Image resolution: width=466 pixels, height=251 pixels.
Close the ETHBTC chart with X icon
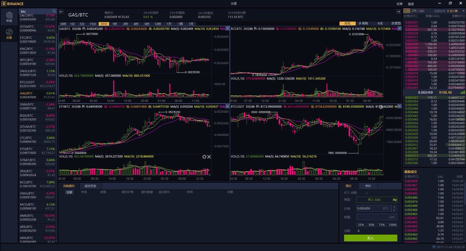209,157
